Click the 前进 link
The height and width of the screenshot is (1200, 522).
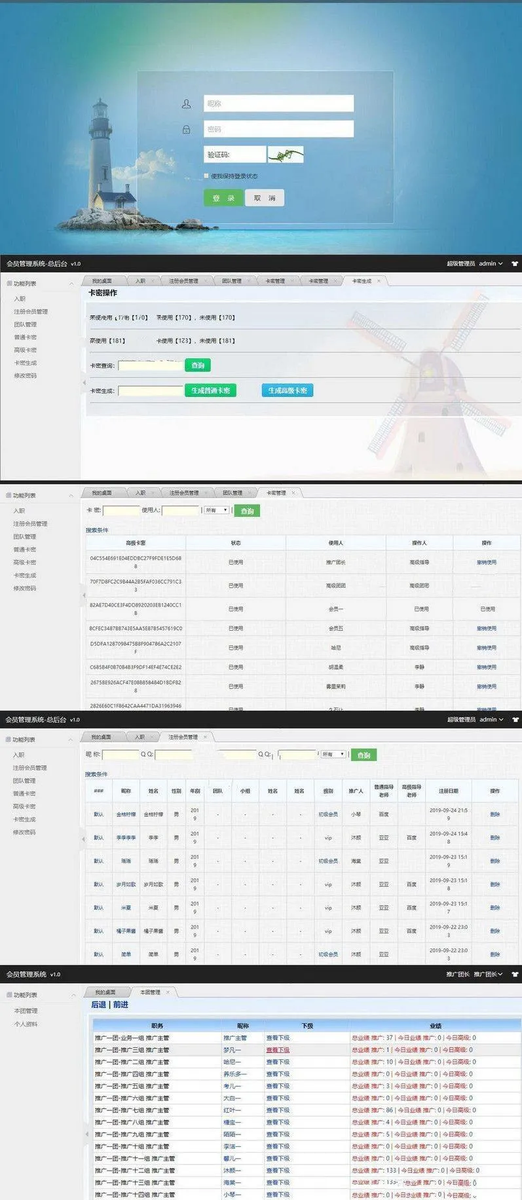(x=121, y=1004)
